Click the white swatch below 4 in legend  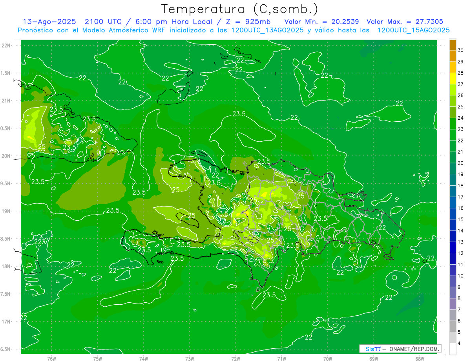point(453,349)
